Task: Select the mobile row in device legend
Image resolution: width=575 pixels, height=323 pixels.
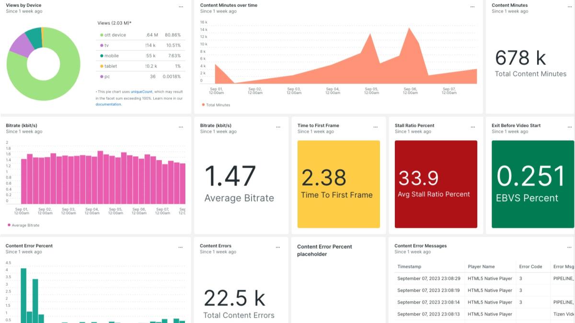Action: click(111, 56)
